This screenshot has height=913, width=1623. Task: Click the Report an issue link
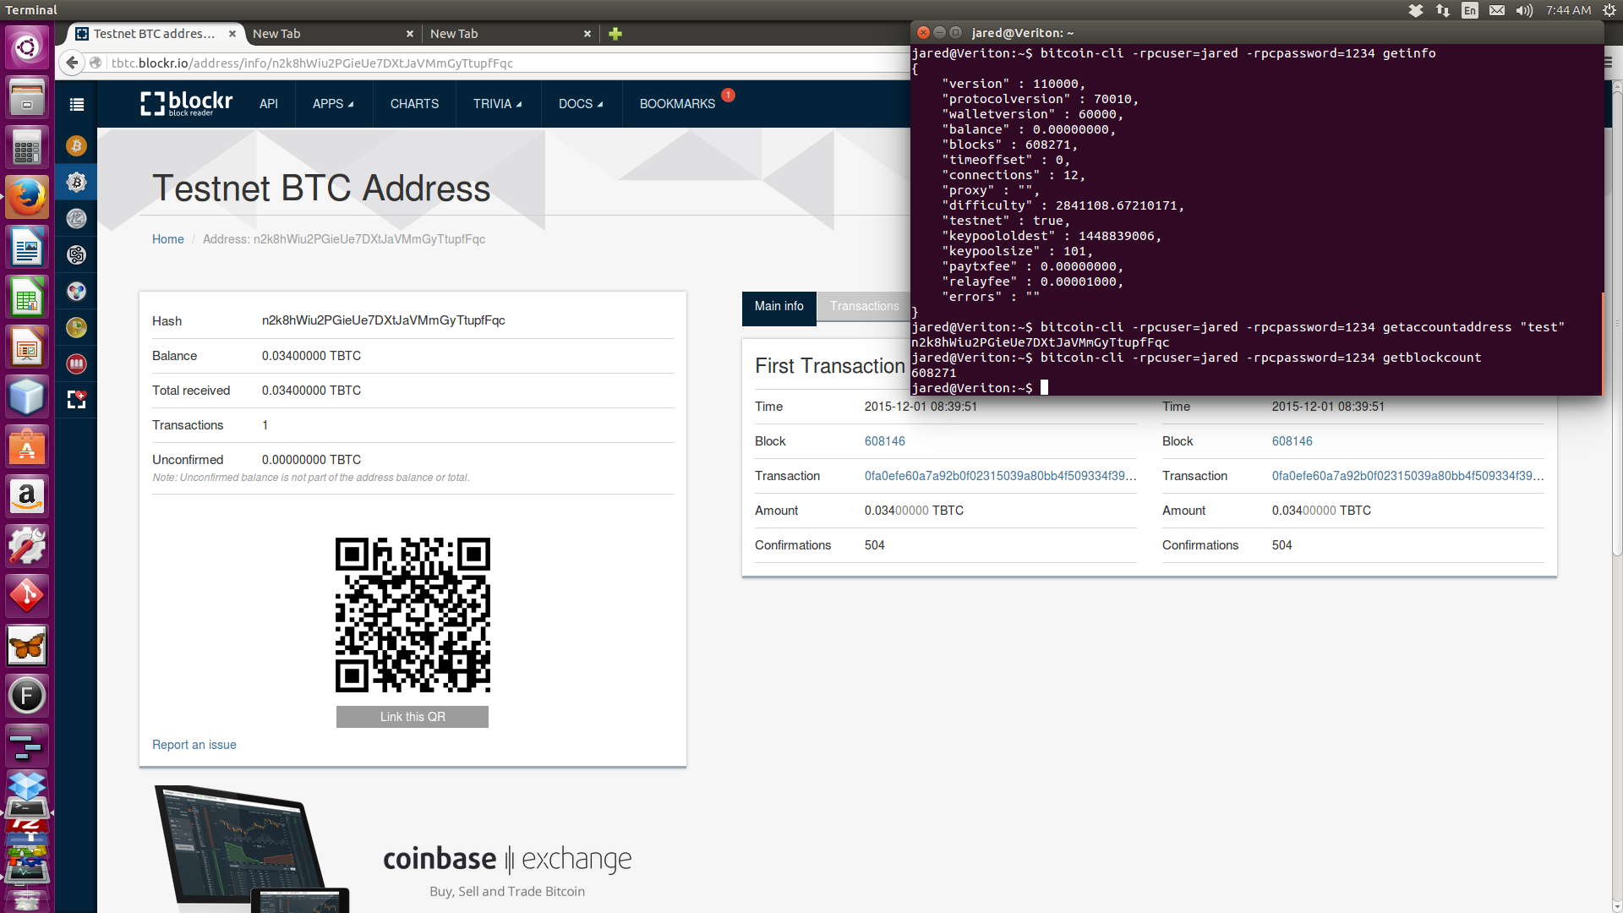(194, 745)
